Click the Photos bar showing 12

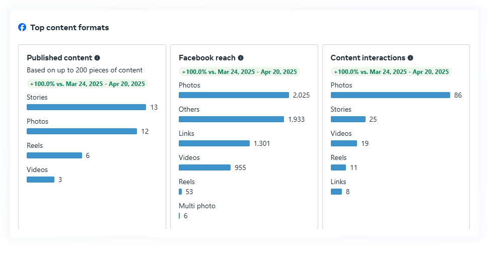pyautogui.click(x=82, y=131)
